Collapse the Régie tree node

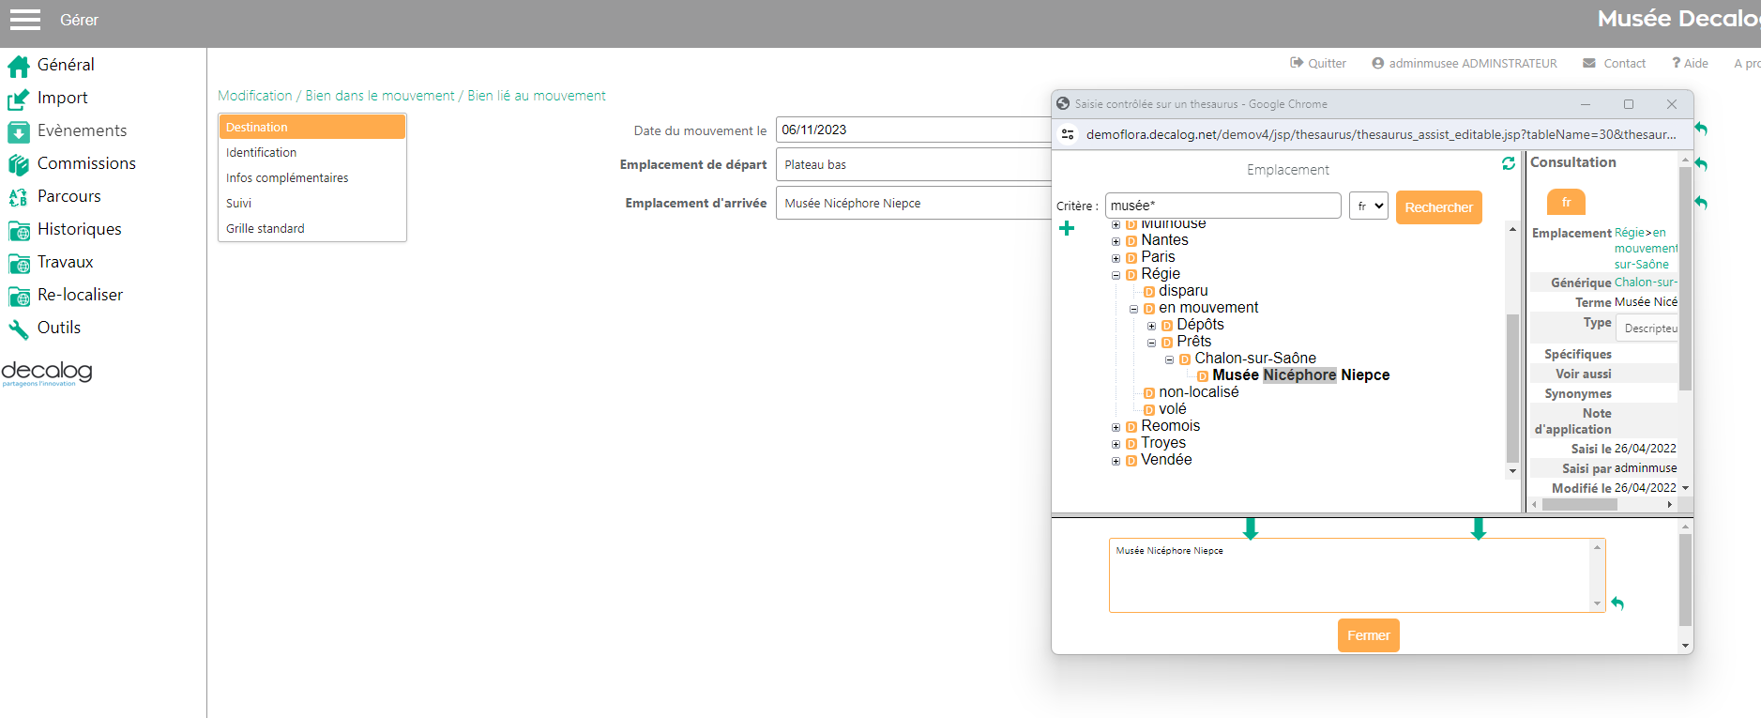(x=1116, y=275)
